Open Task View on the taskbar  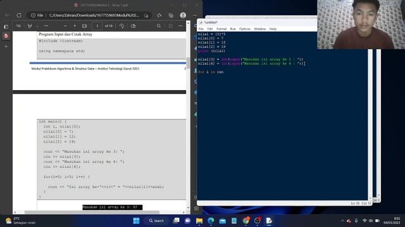[x=176, y=221]
